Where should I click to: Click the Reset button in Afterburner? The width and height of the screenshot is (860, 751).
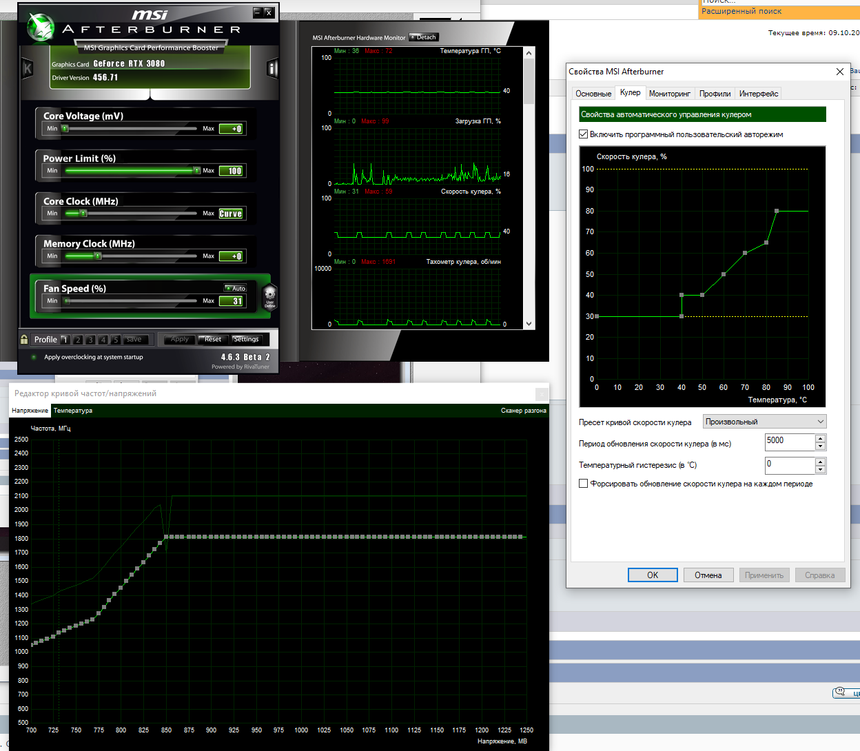(x=213, y=339)
